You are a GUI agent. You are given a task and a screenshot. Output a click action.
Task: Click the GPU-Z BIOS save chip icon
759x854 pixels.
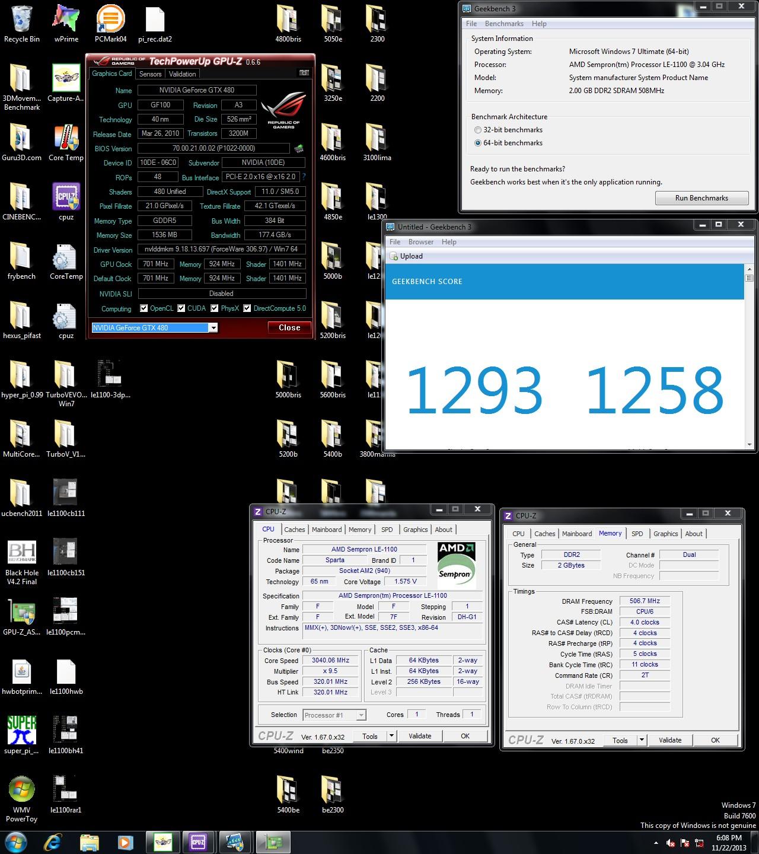[299, 148]
